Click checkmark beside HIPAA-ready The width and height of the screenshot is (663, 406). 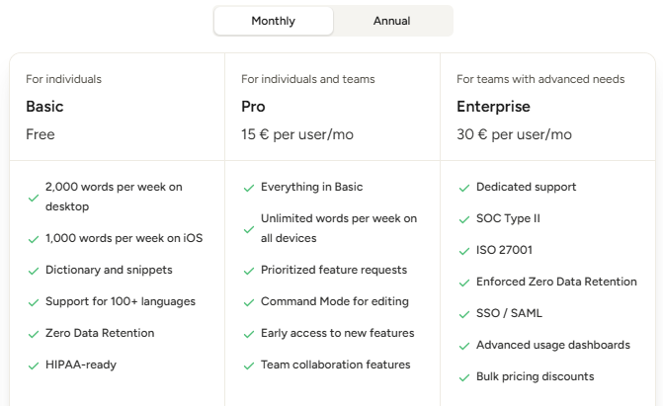coord(34,365)
